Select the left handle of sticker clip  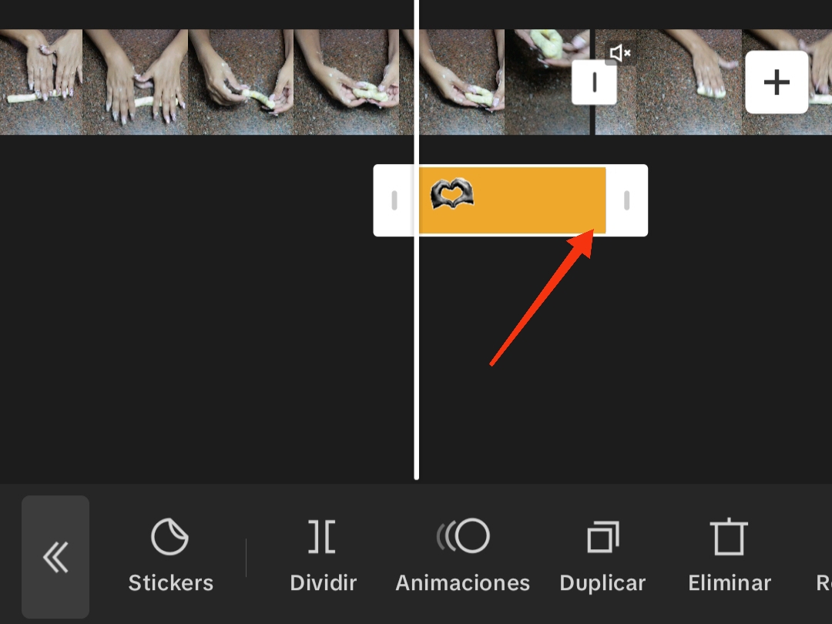394,200
